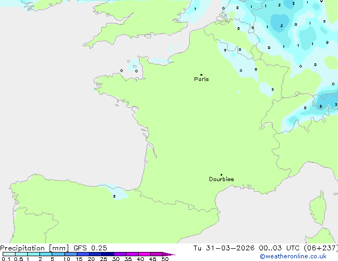Open the weatheronline.co.uk copyright link

click(293, 256)
